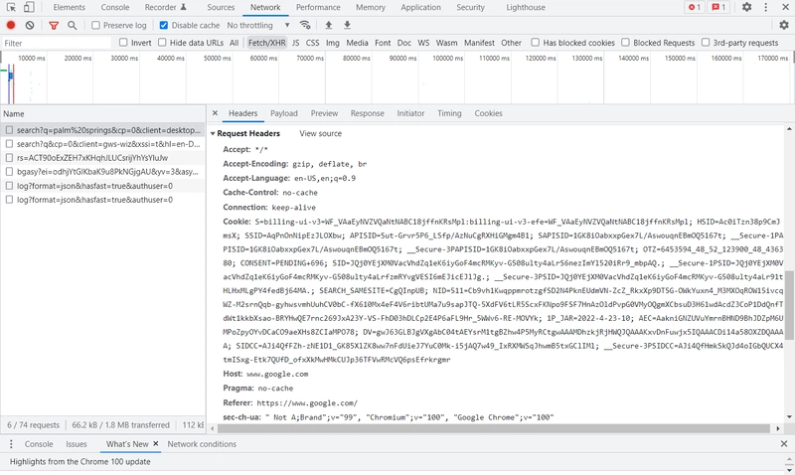Switch to the Console panel

point(115,7)
